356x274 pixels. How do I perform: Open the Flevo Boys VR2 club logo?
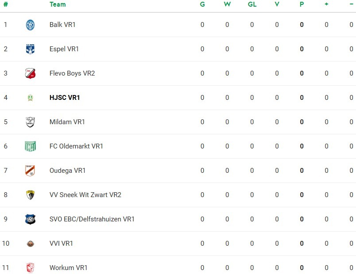pyautogui.click(x=30, y=73)
